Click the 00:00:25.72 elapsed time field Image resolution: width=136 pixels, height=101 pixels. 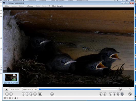[15, 89]
